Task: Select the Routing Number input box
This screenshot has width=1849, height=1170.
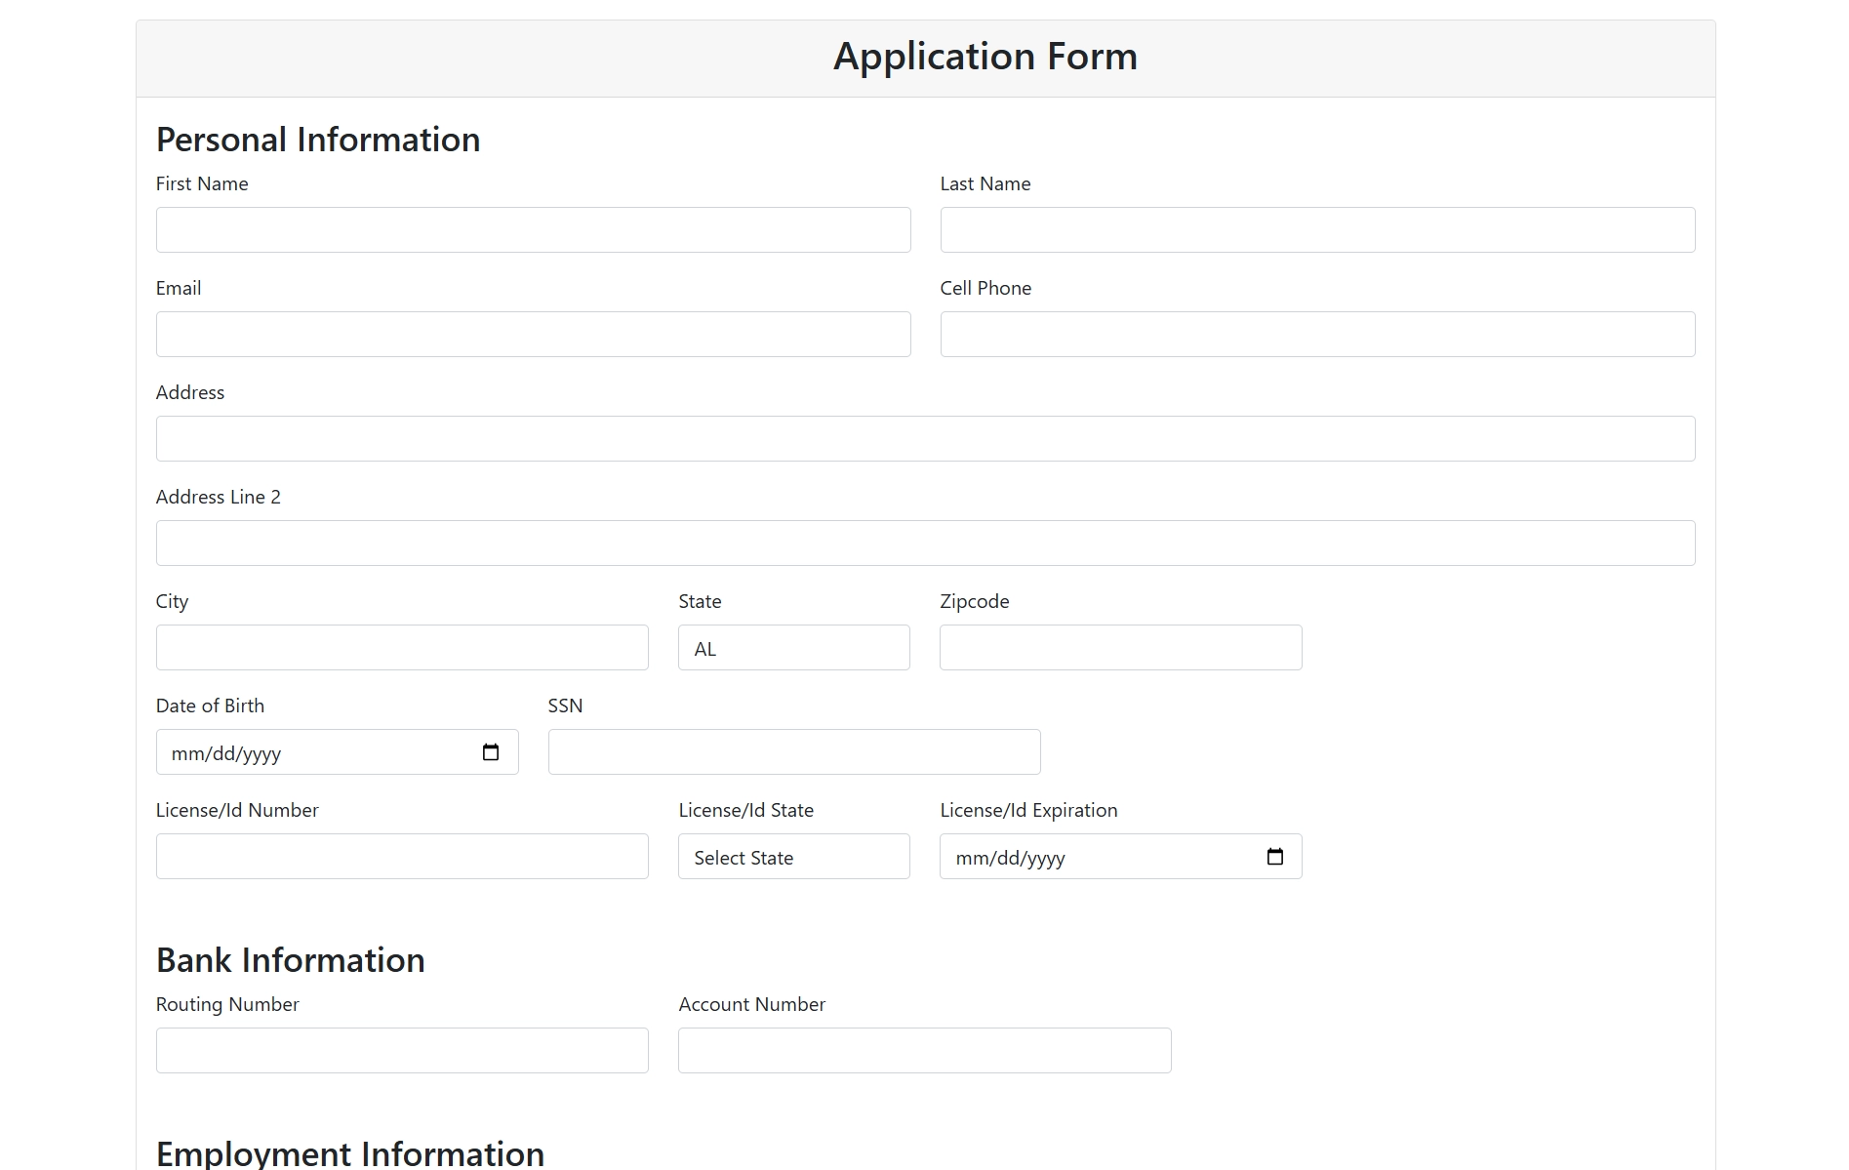Action: [x=402, y=1051]
